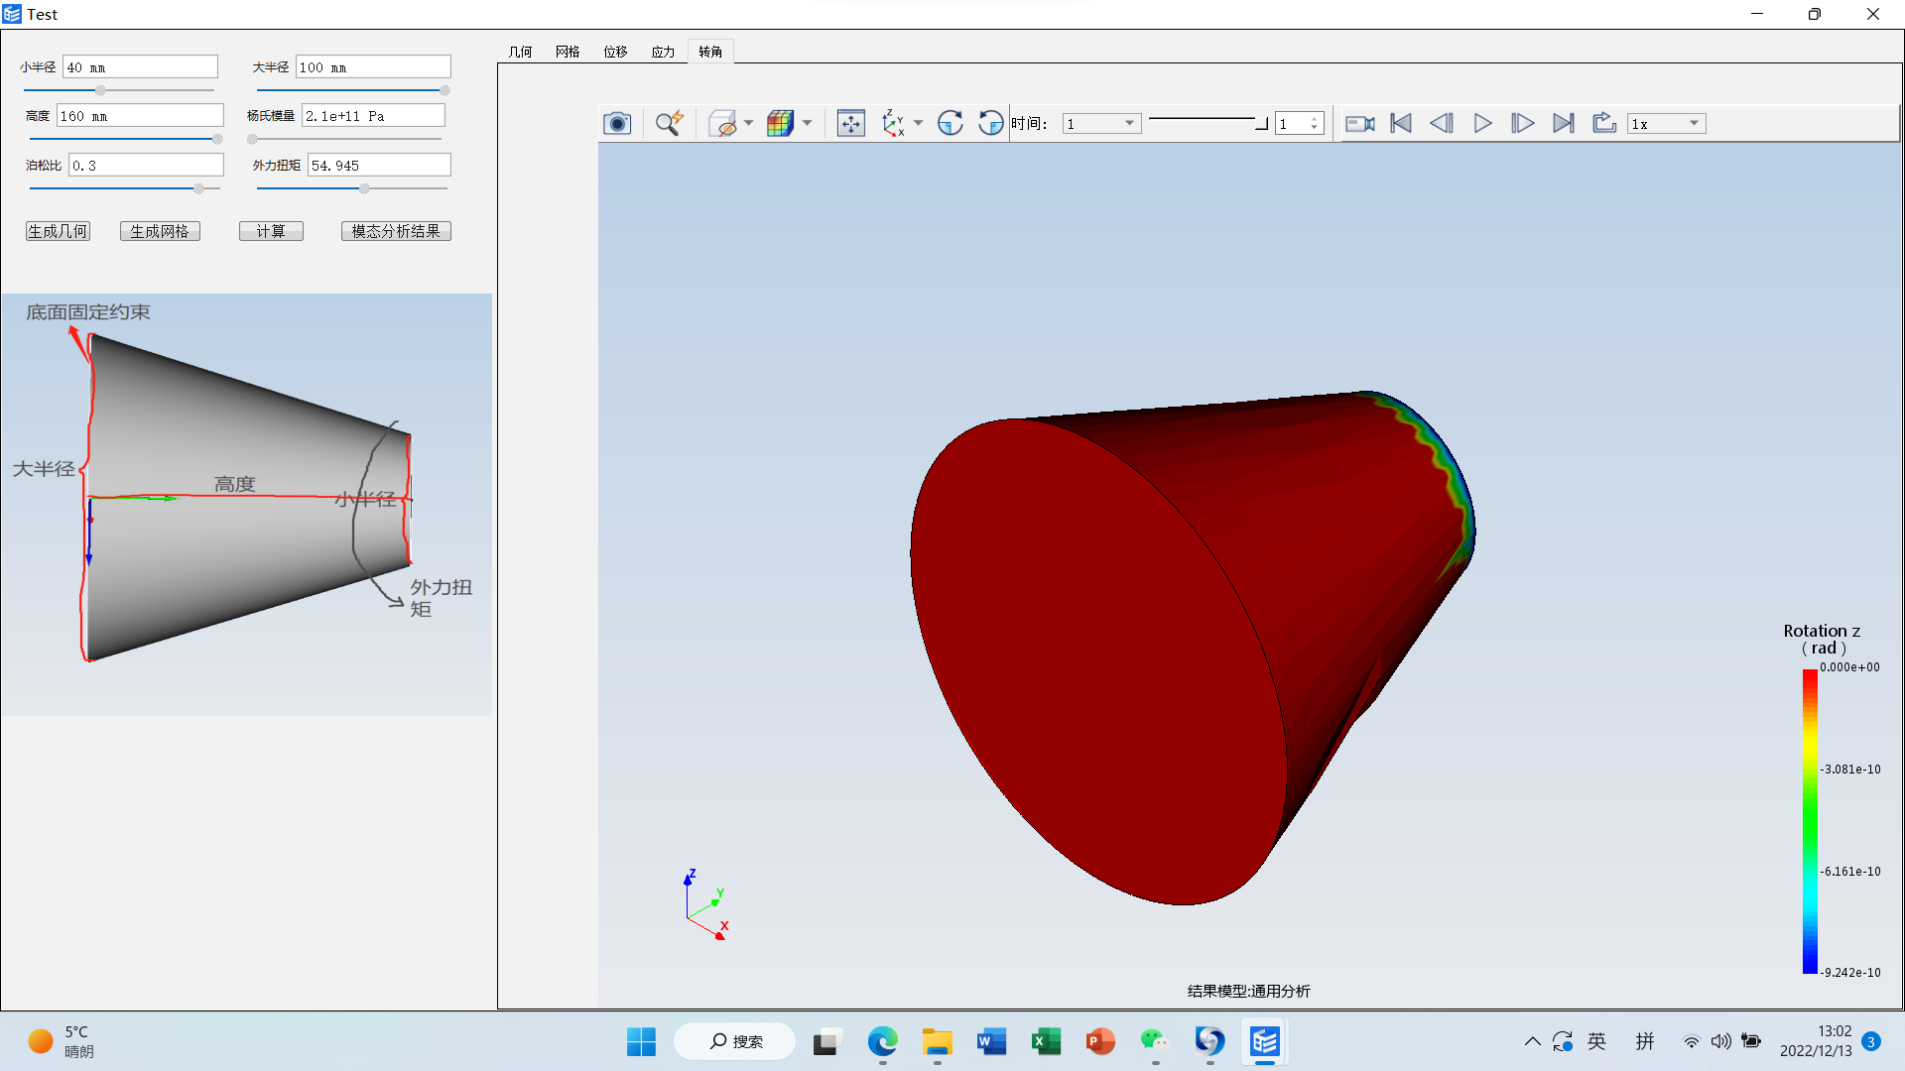This screenshot has width=1905, height=1071.
Task: Click the 外力扭矩 slider handle
Action: coord(364,188)
